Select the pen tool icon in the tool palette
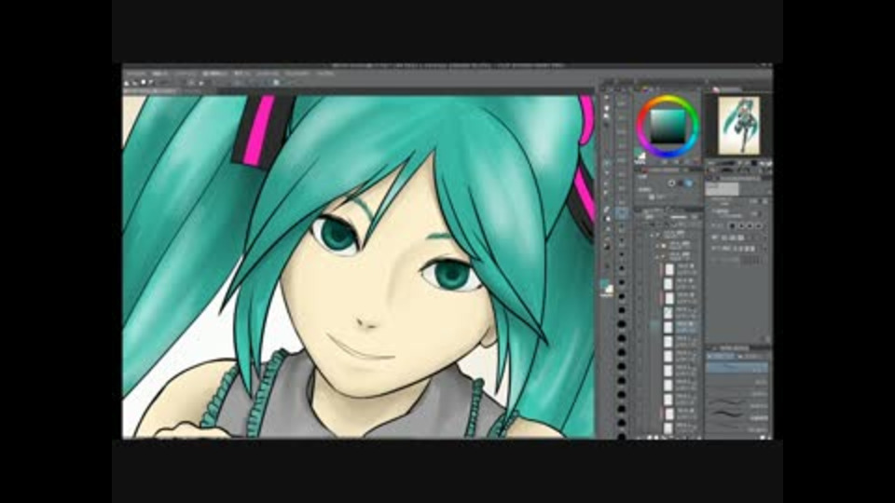The height and width of the screenshot is (503, 895). [x=607, y=210]
